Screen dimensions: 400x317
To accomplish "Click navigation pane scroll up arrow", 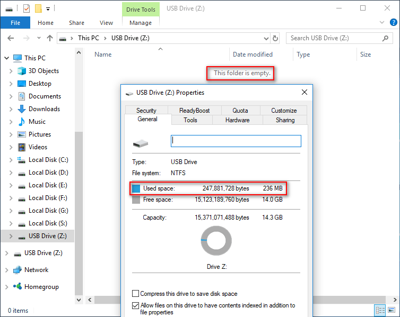I will tap(79, 53).
